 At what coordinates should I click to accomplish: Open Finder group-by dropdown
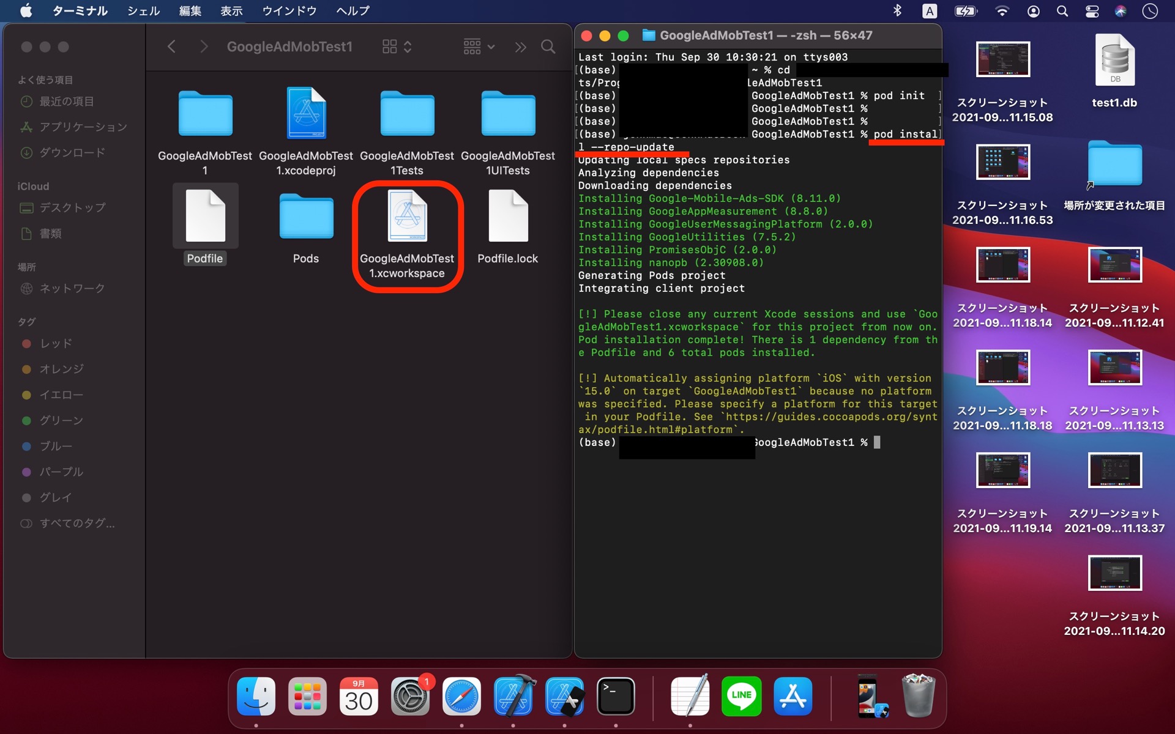point(479,46)
